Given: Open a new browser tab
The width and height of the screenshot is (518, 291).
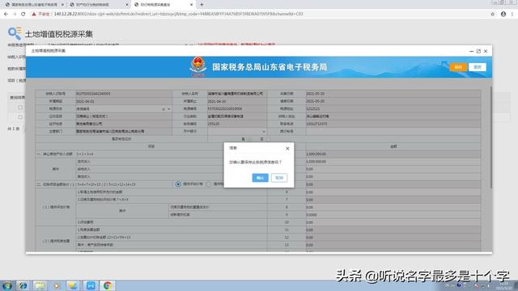Looking at the screenshot, I should click(202, 5).
